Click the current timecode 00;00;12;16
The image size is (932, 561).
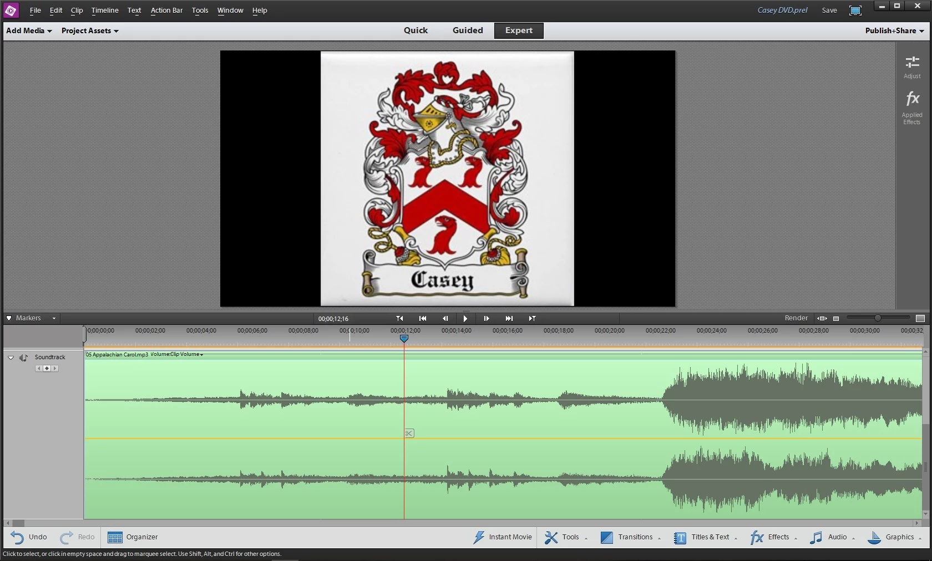[333, 319]
